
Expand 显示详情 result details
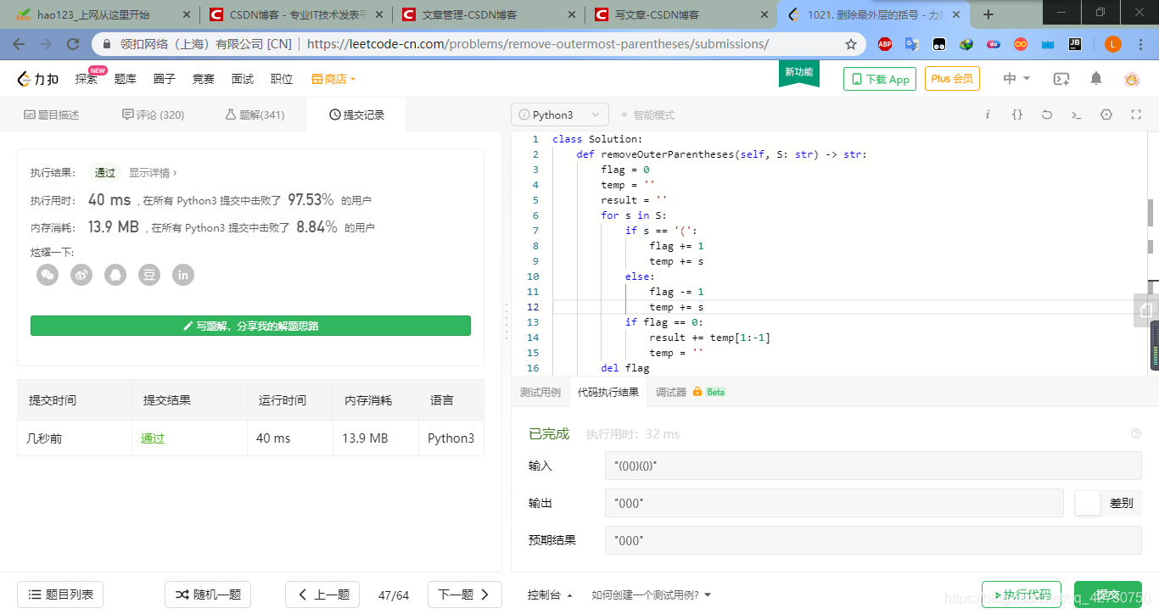(x=153, y=172)
